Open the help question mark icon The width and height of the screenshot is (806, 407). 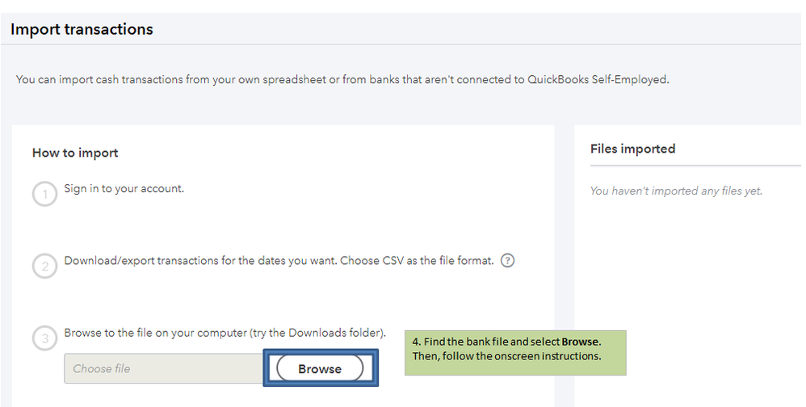[x=508, y=261]
